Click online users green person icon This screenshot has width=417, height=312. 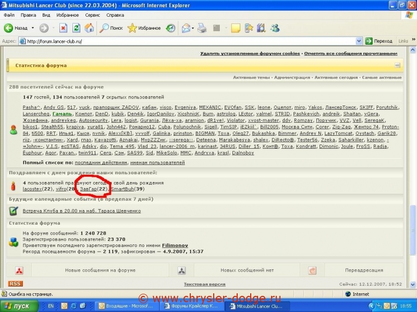(14, 130)
